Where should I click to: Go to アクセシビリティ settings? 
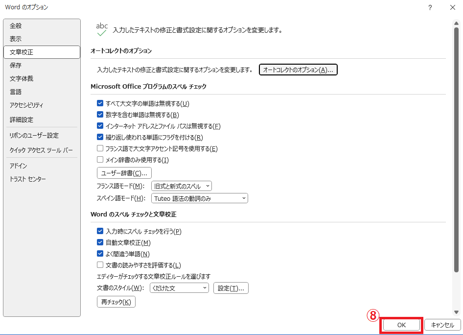[42, 105]
